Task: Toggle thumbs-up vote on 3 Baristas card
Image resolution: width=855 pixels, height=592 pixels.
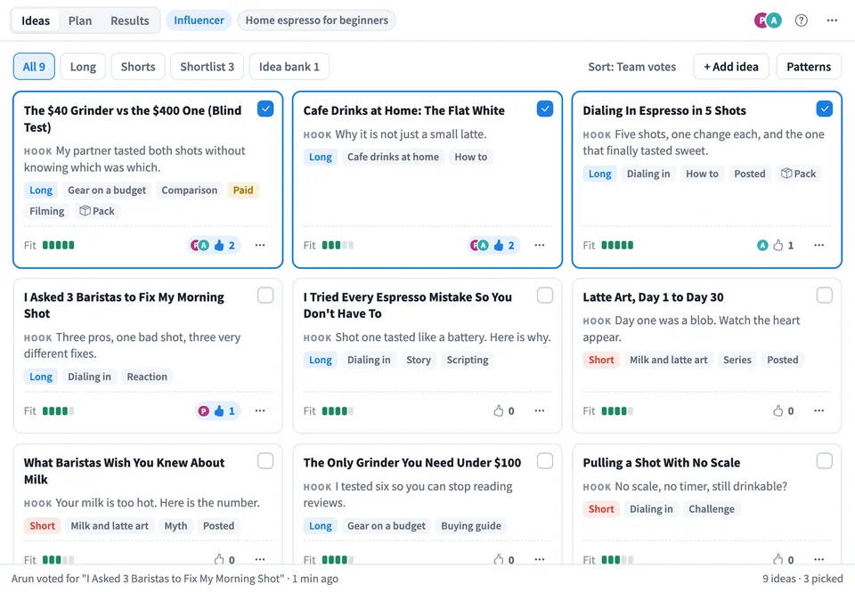Action: [224, 411]
